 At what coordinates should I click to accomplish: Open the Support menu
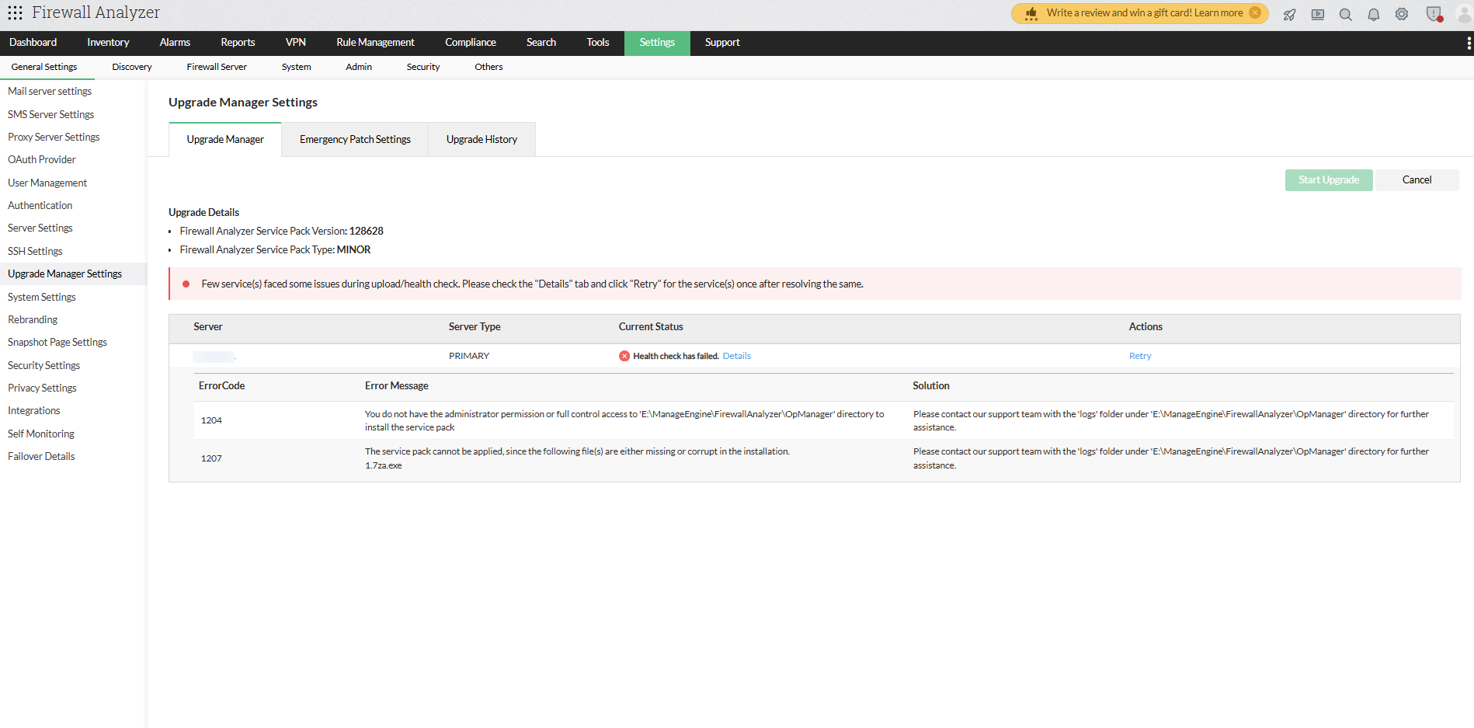(x=722, y=43)
